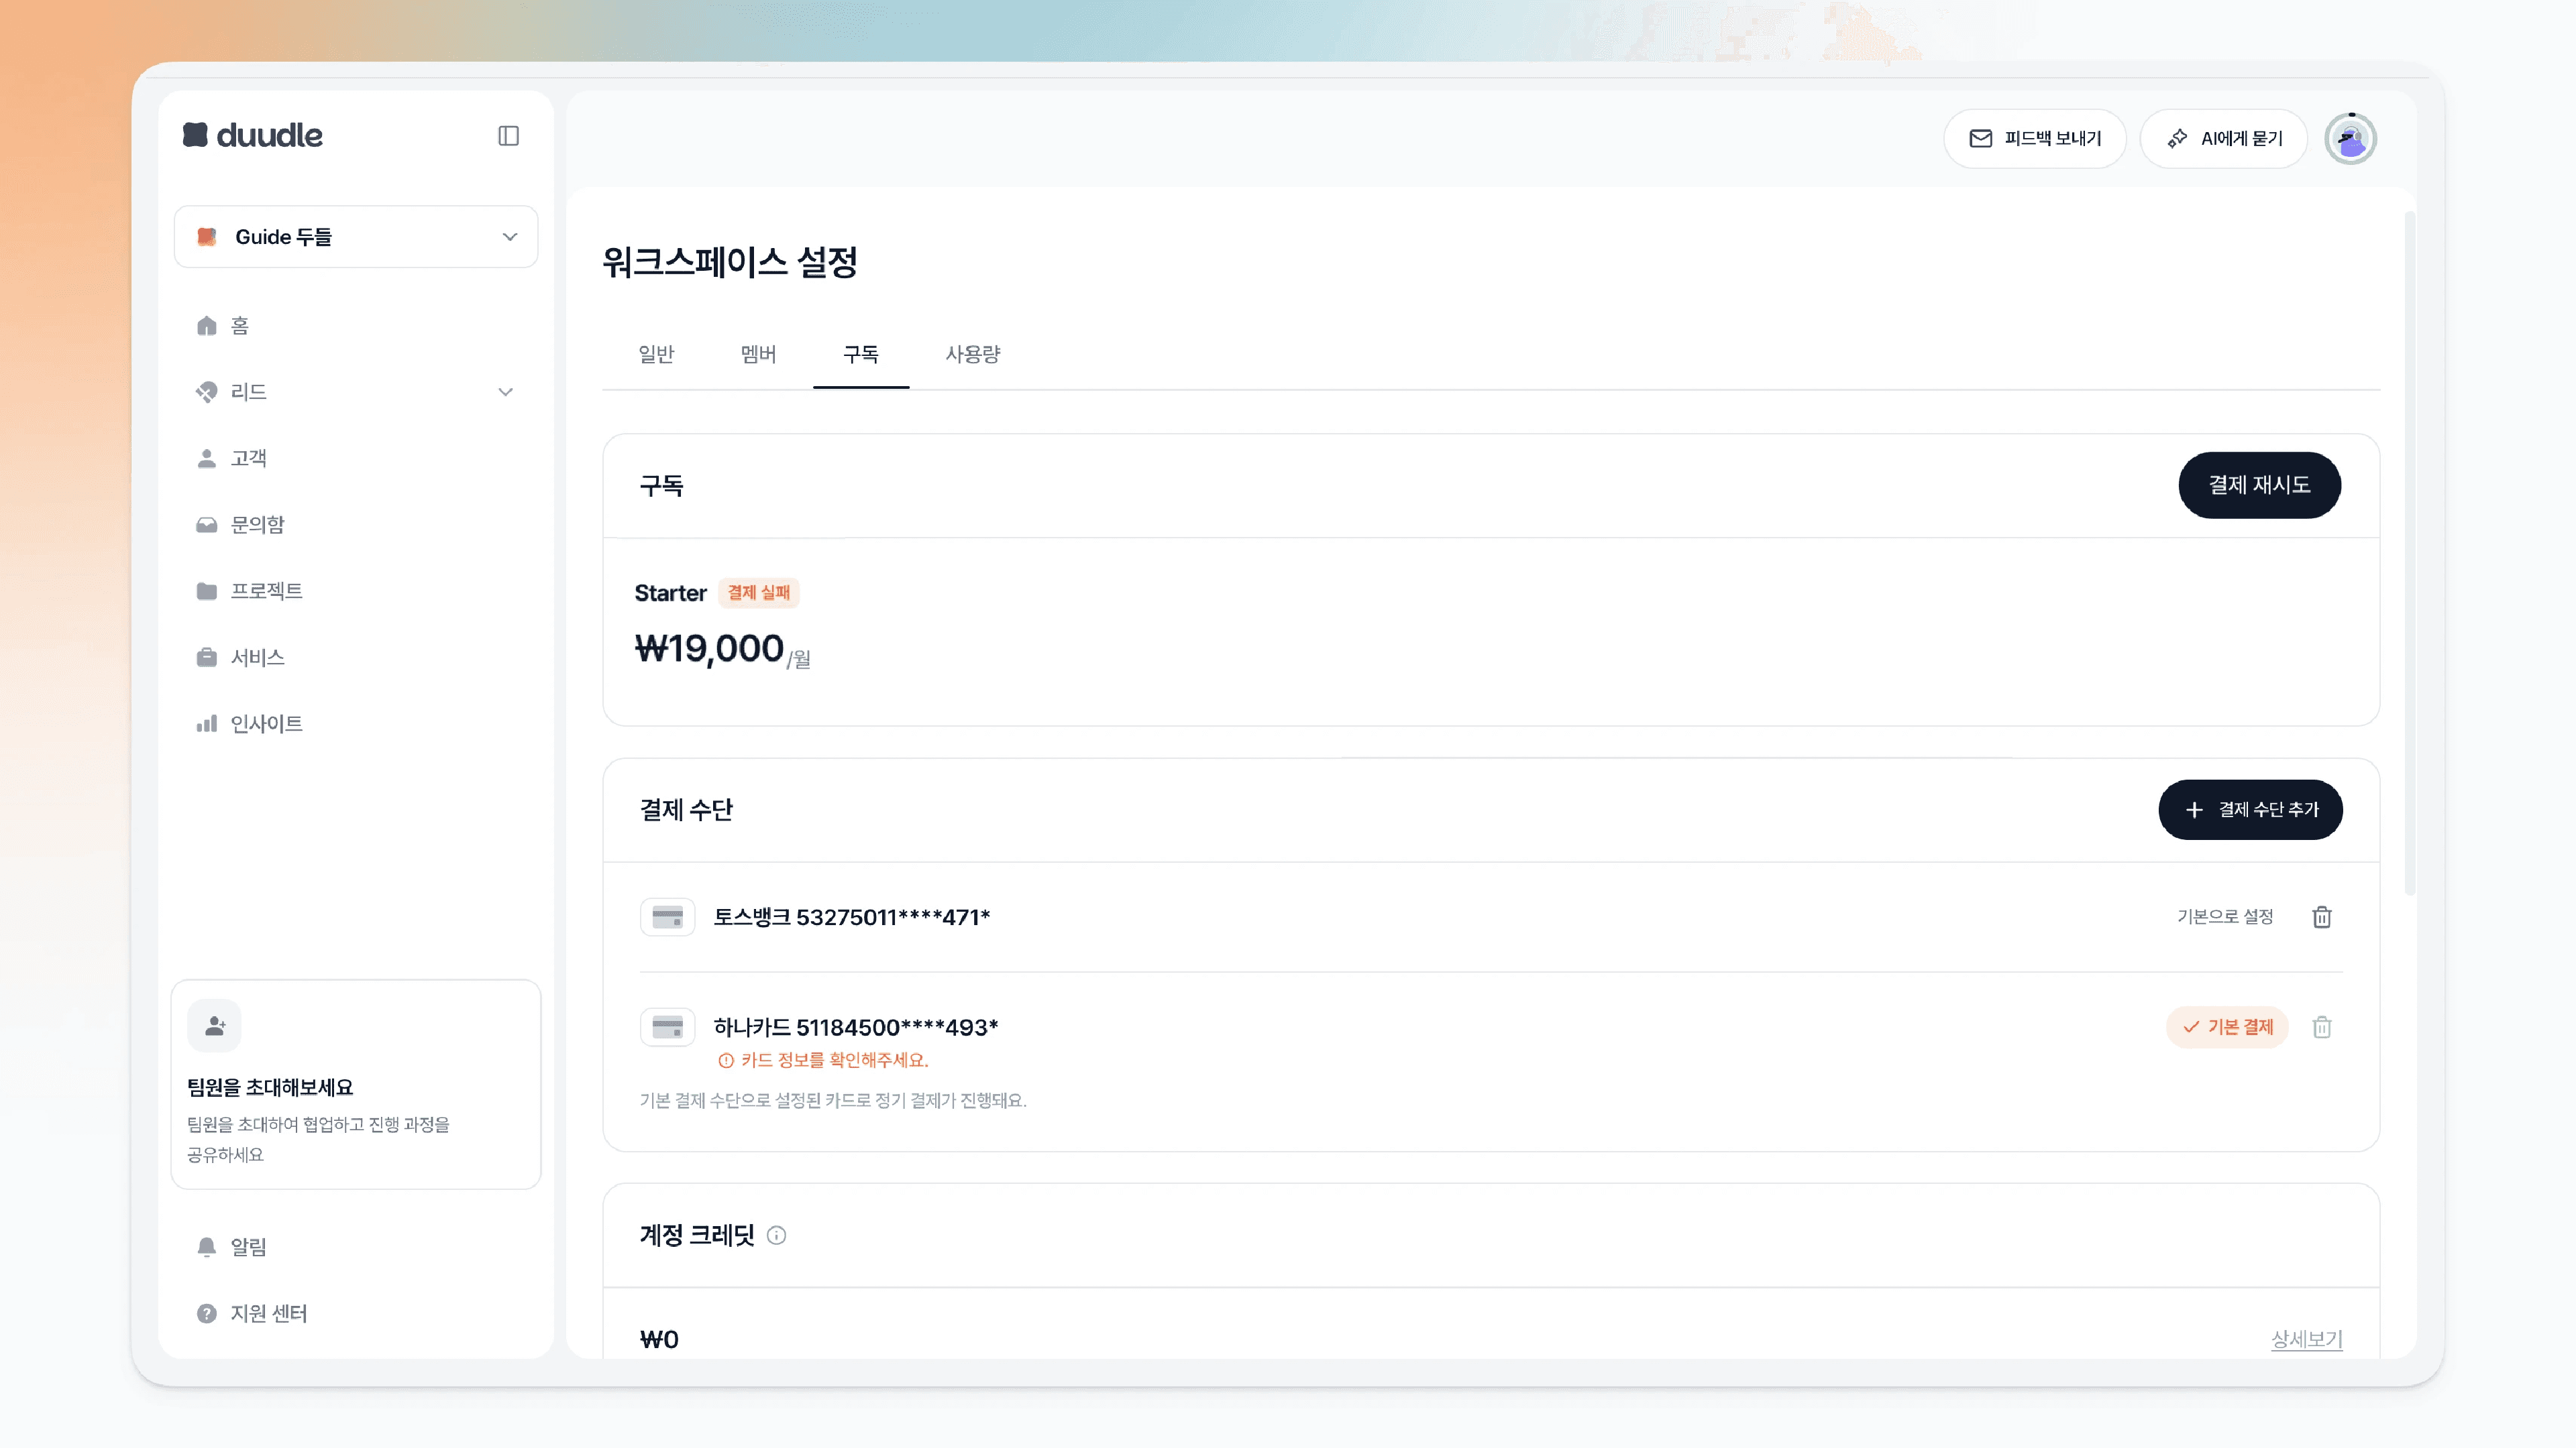The height and width of the screenshot is (1448, 2576).
Task: Switch to 사용량 tab
Action: coord(973,354)
